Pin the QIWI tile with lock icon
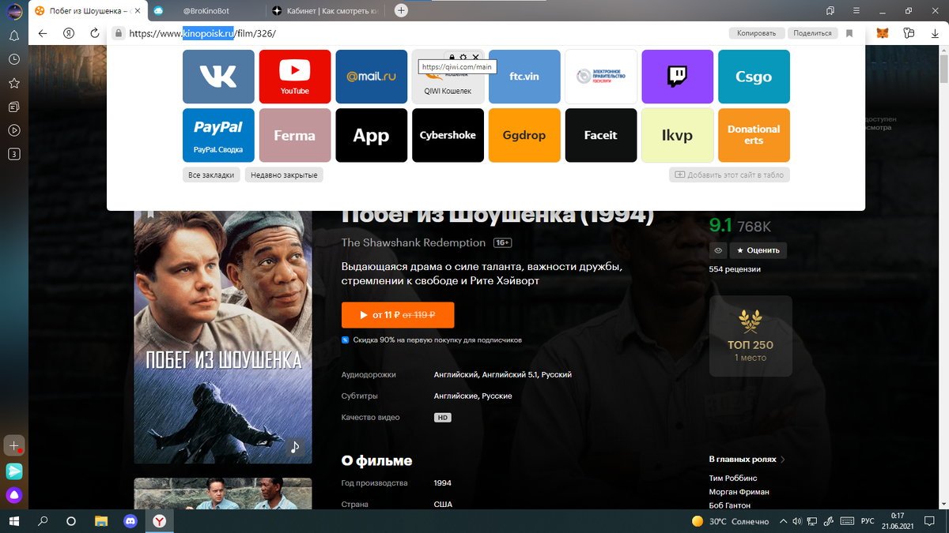The height and width of the screenshot is (533, 949). coord(452,58)
